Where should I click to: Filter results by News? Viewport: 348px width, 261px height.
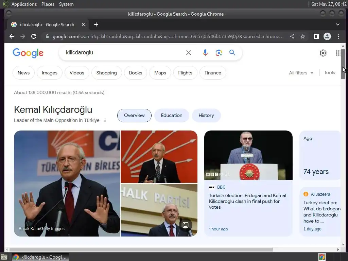(x=23, y=73)
